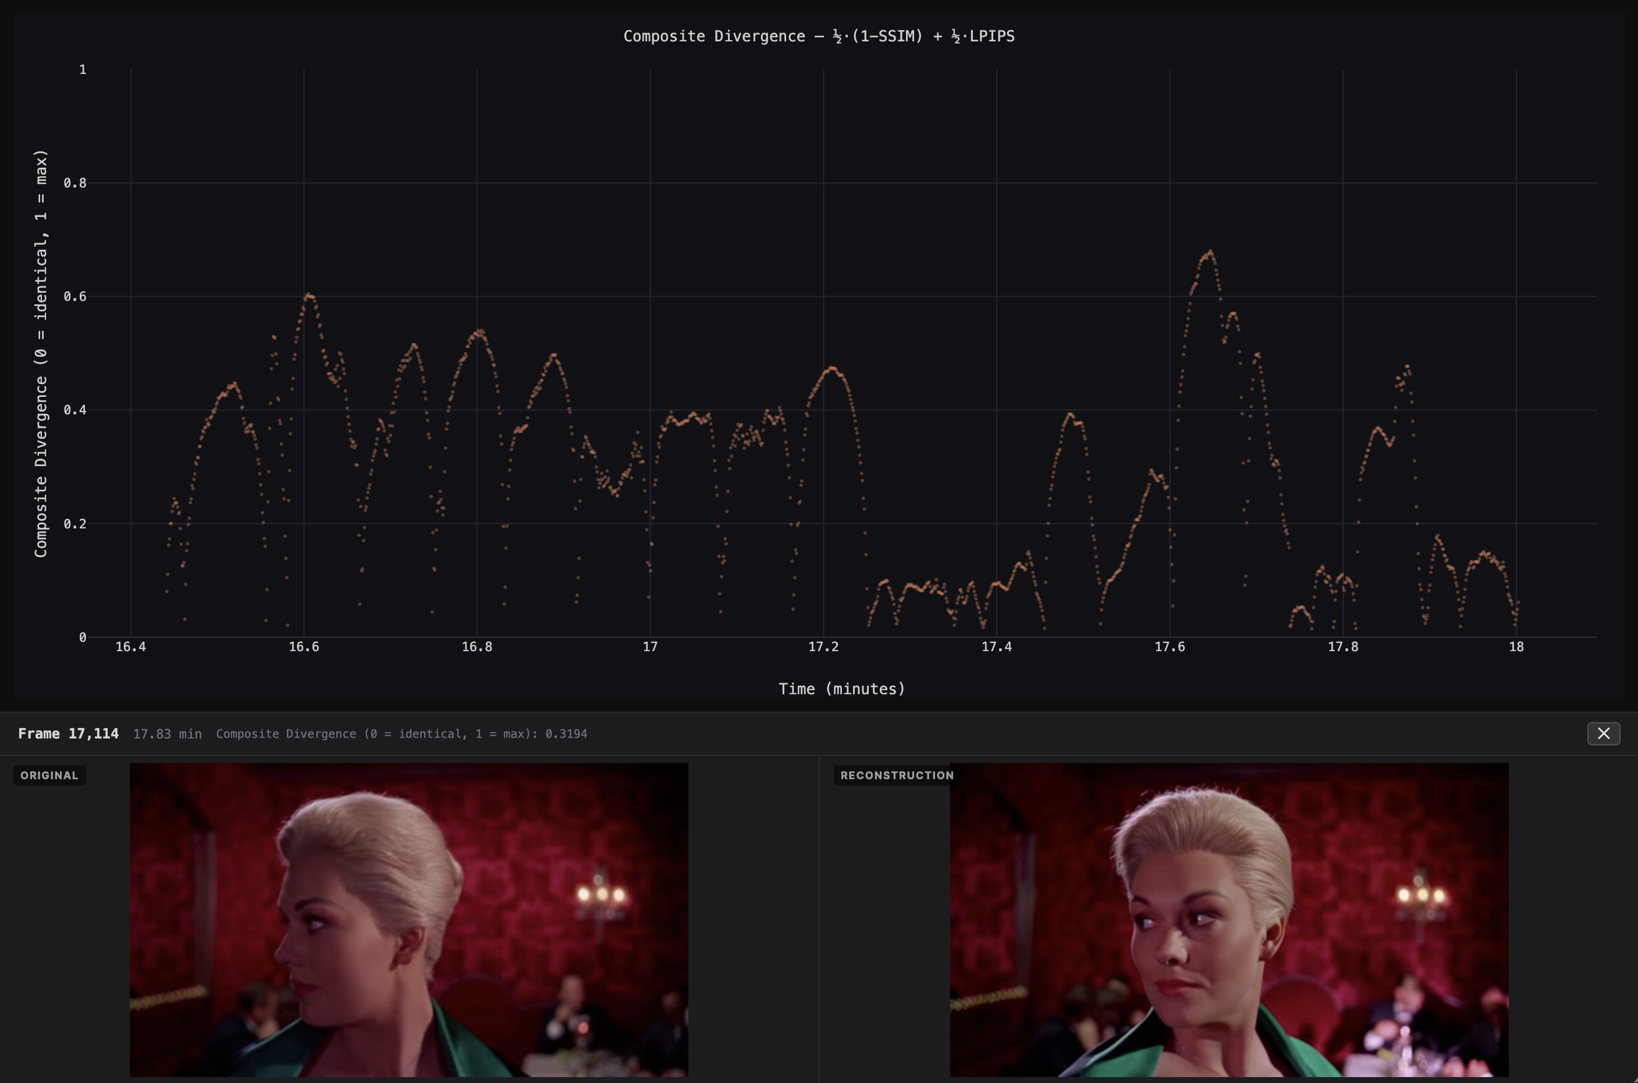Click the vertical "Composite Divergence" y-axis title
Screen dimensions: 1638x1083
click(x=41, y=353)
